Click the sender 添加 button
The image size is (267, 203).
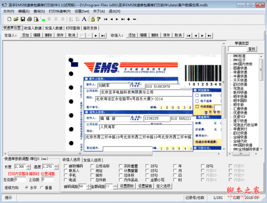pyautogui.click(x=25, y=35)
